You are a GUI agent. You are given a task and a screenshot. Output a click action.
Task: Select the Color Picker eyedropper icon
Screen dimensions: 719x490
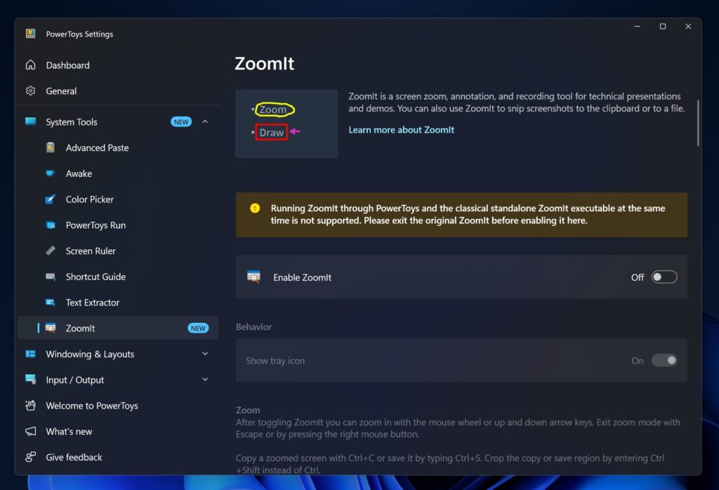point(50,199)
